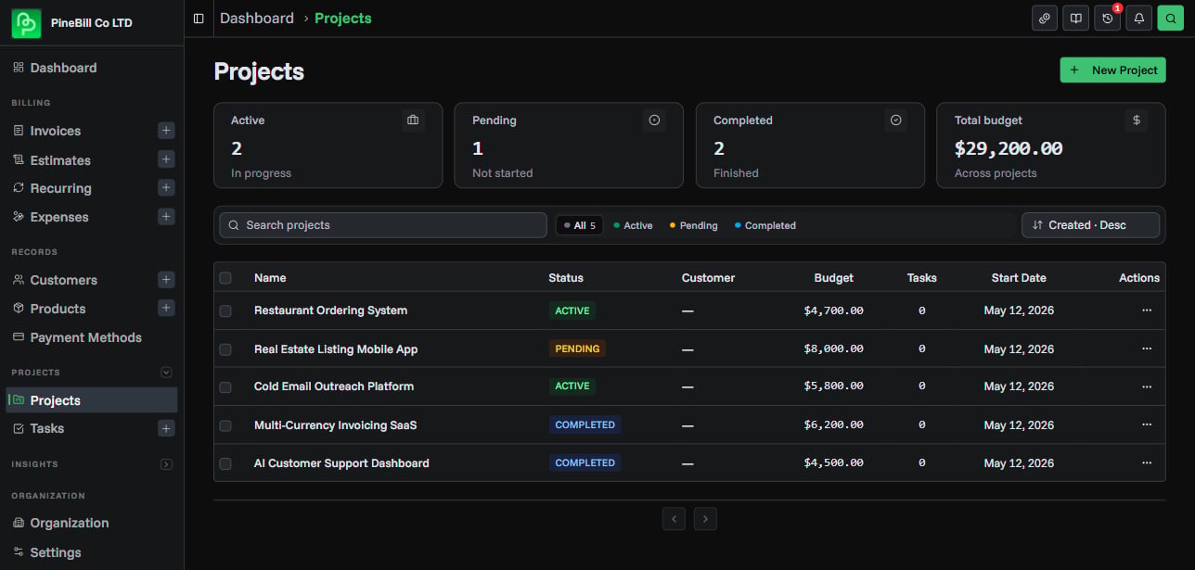Open the notifications bell icon

1139,19
